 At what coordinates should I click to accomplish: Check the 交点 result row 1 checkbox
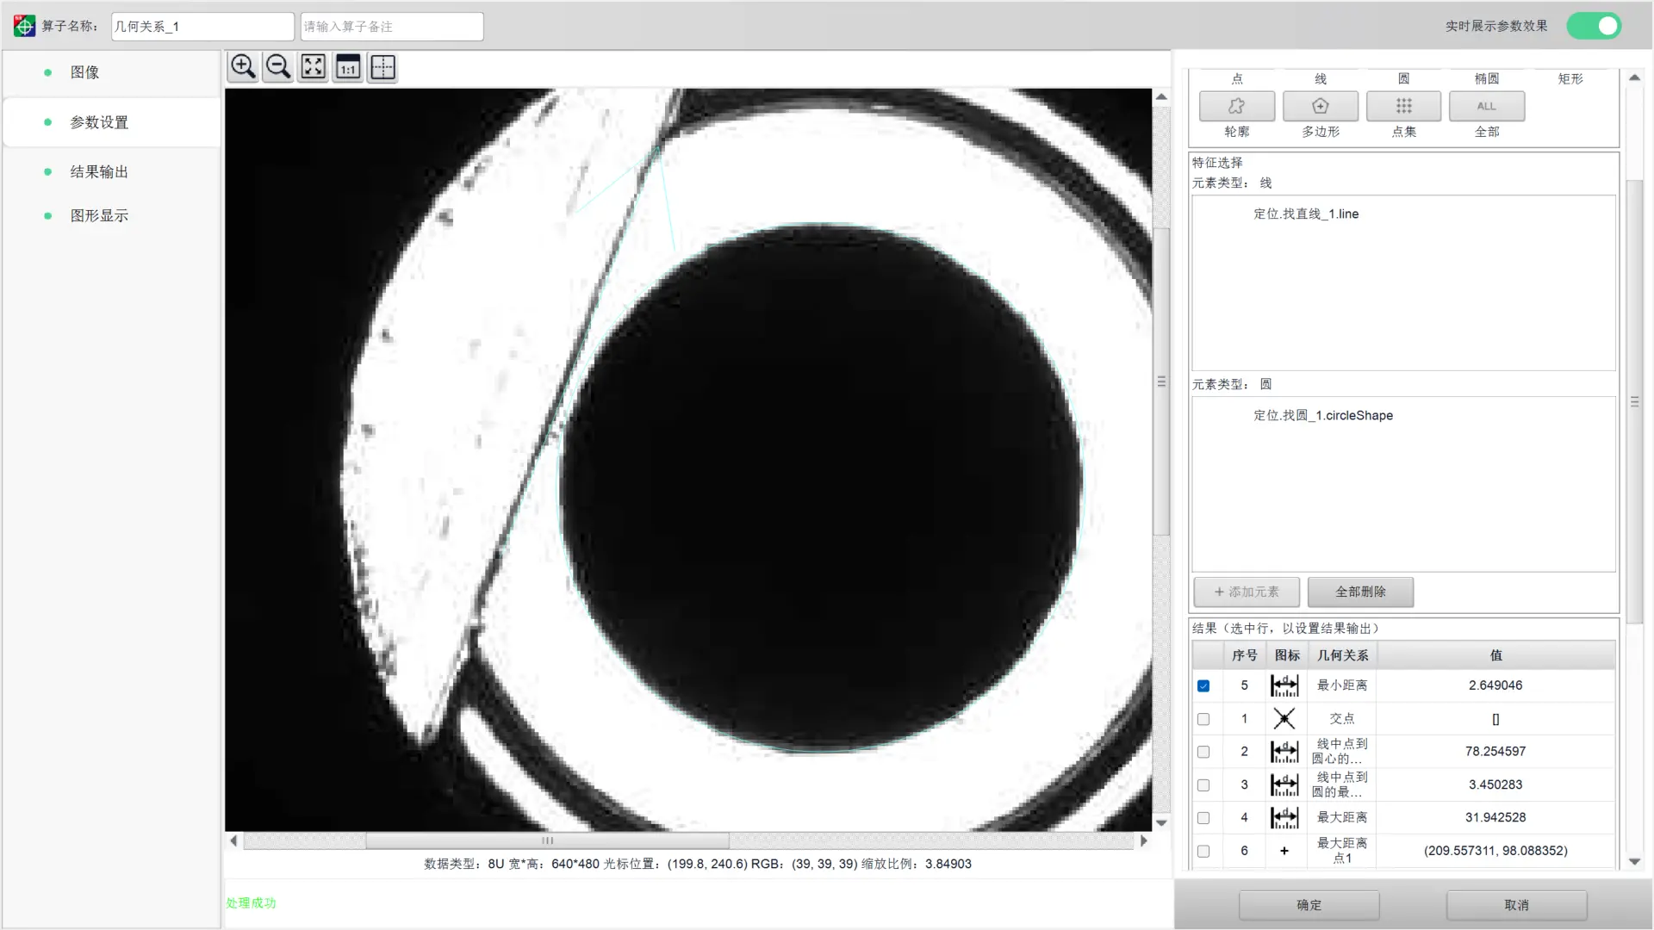tap(1203, 719)
